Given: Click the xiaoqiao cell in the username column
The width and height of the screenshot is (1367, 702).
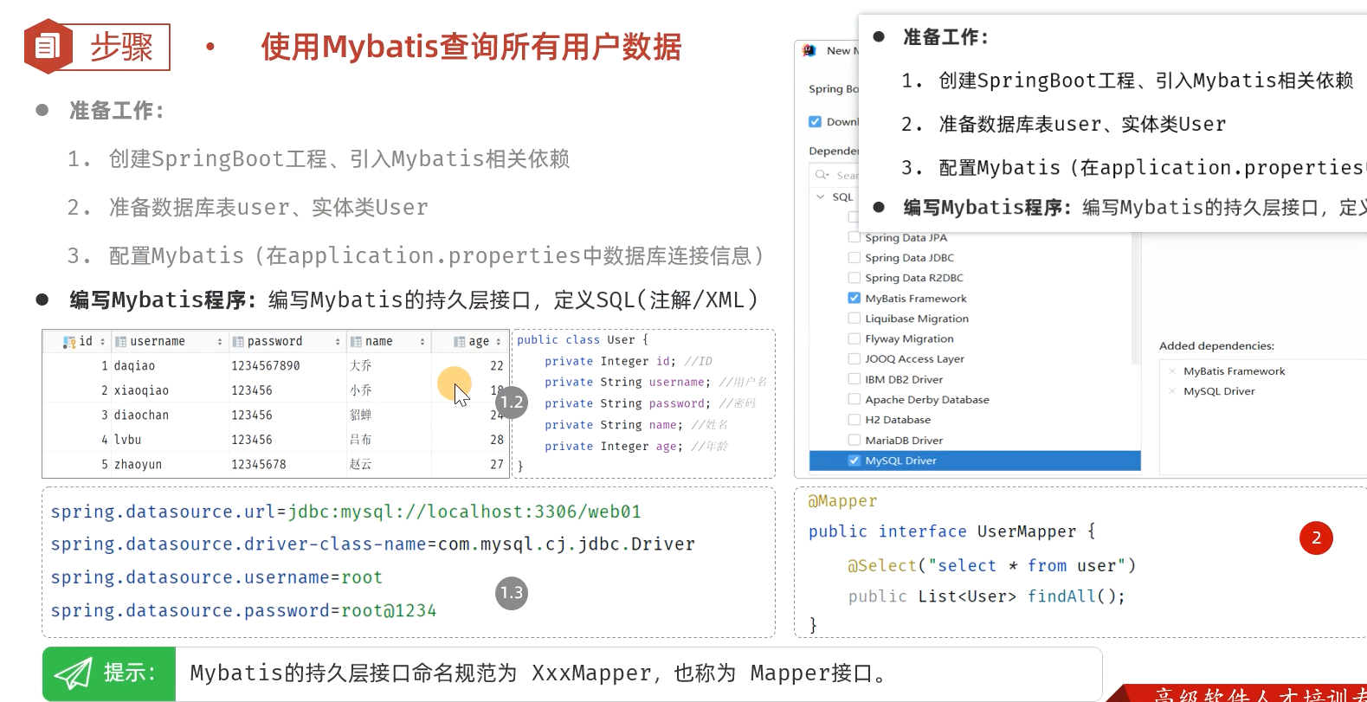Looking at the screenshot, I should 141,390.
